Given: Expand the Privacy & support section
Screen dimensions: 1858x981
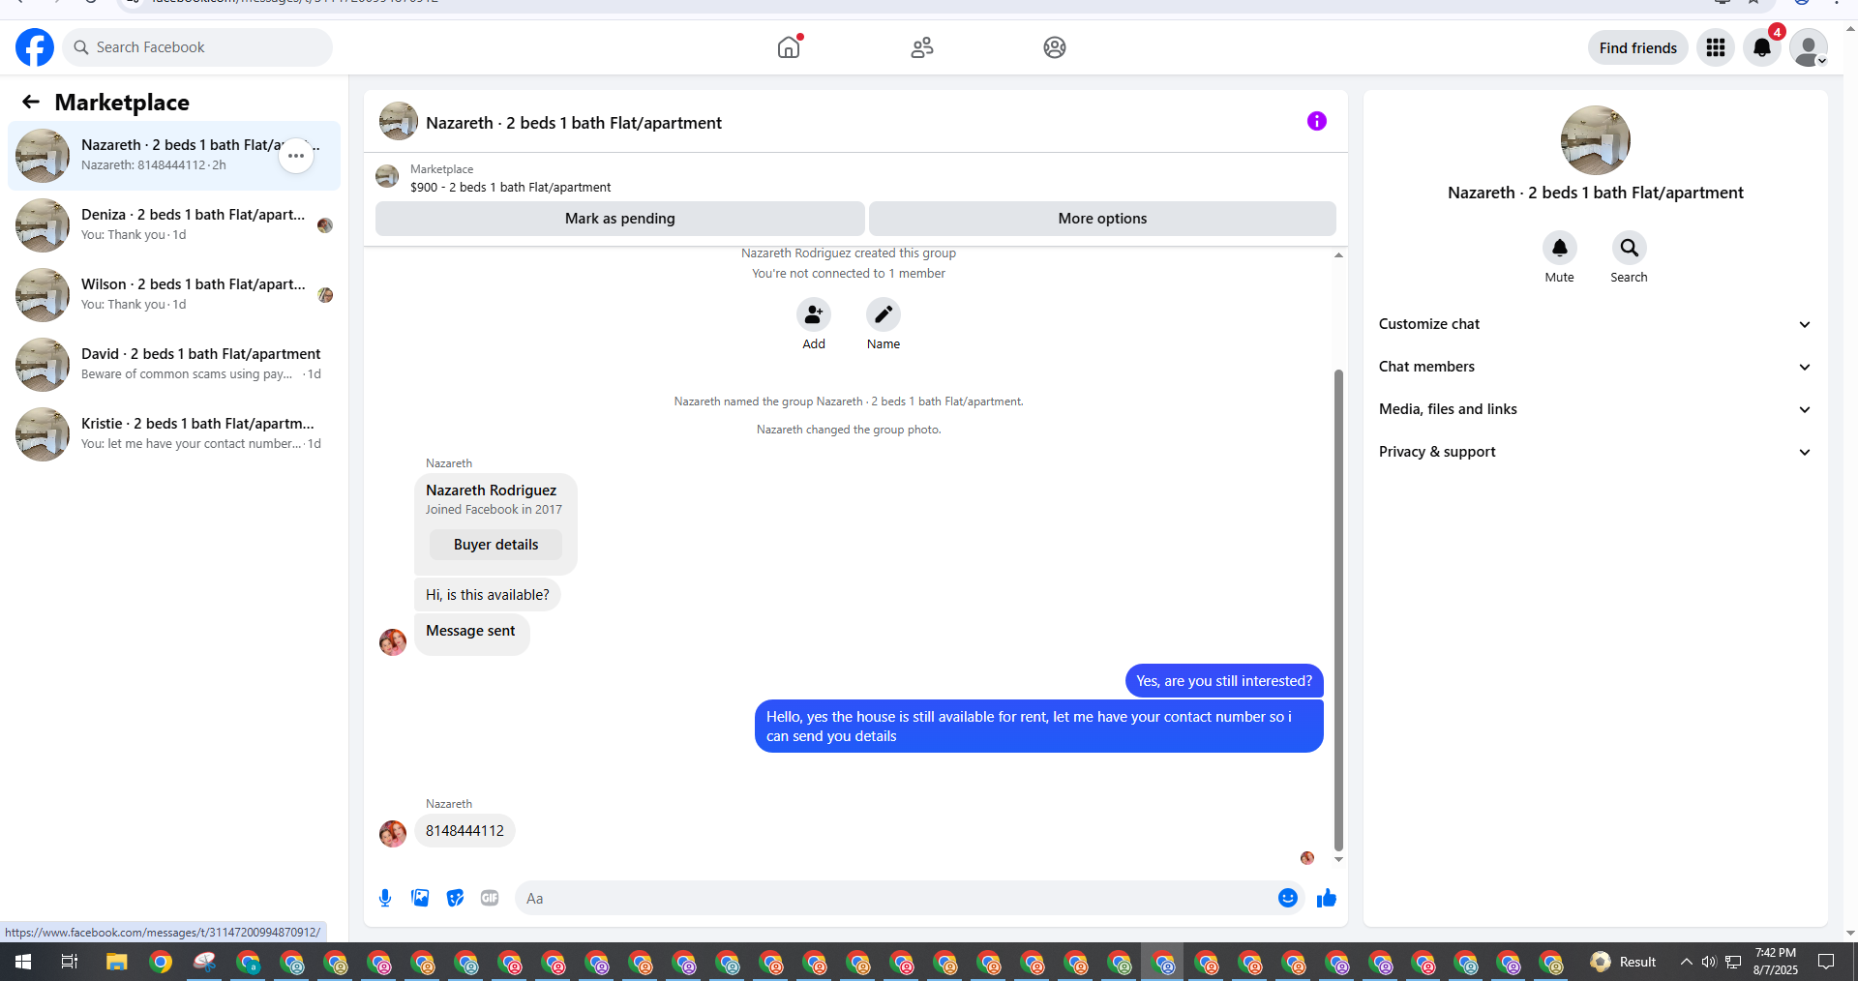Looking at the screenshot, I should (1596, 452).
